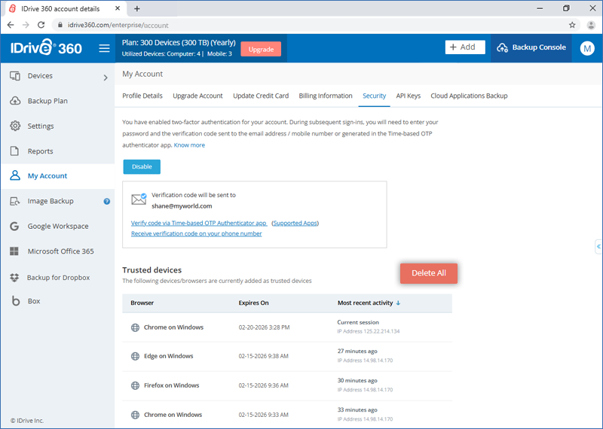Expand the Devices sidebar submenu arrow
603x429 pixels.
click(x=105, y=77)
